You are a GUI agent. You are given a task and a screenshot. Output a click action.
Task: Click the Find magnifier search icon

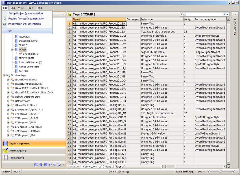(x=224, y=14)
